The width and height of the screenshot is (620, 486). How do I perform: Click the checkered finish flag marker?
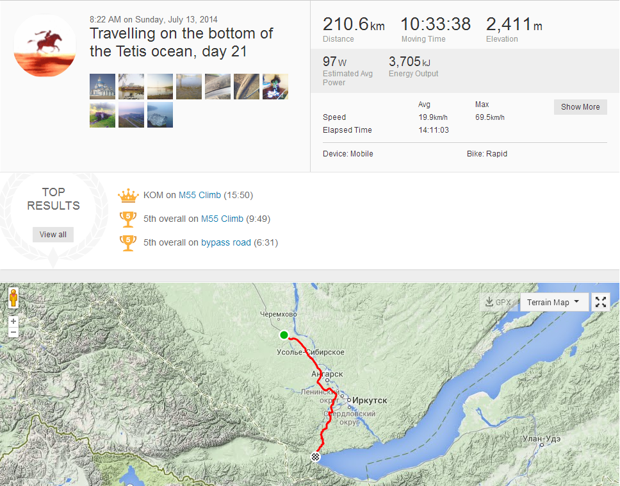pyautogui.click(x=316, y=457)
